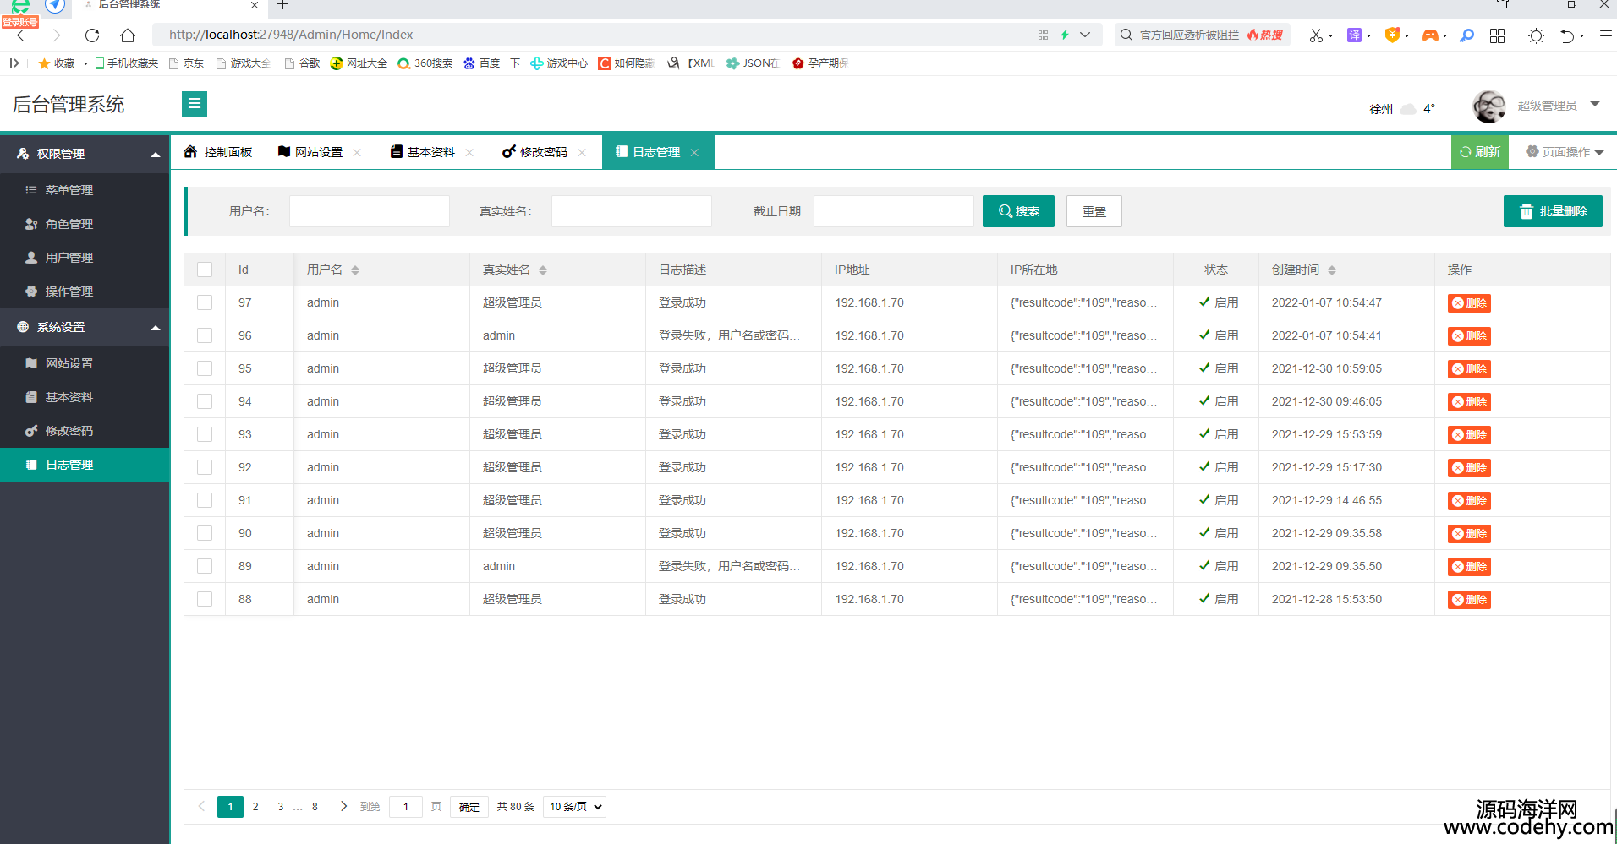The height and width of the screenshot is (844, 1617).
Task: Click the super admin avatar picture
Action: coord(1488,106)
